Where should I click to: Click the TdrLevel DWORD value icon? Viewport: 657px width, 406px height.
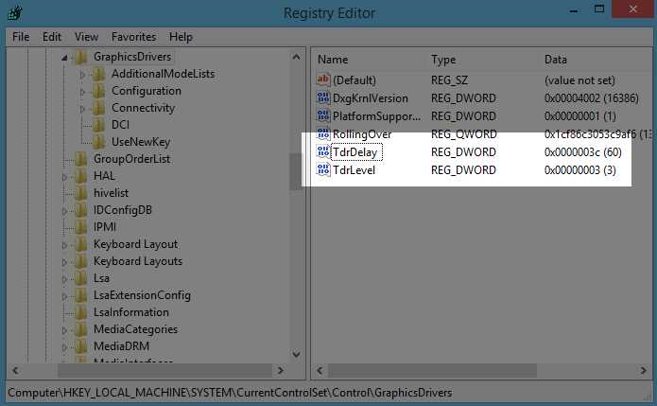coord(323,169)
